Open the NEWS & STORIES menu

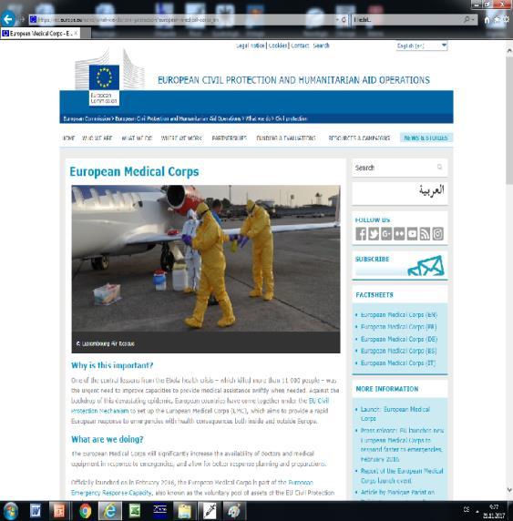point(426,138)
